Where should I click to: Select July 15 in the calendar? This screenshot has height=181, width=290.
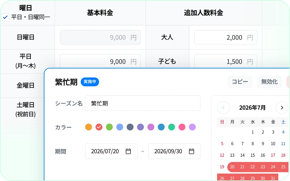(x=253, y=155)
